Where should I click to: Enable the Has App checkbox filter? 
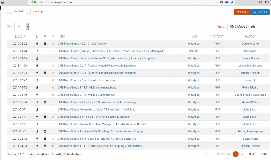[28, 11]
